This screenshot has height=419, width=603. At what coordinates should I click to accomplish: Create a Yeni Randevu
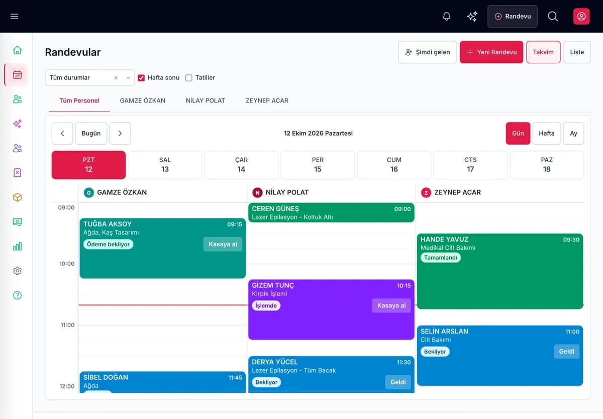[x=491, y=52]
